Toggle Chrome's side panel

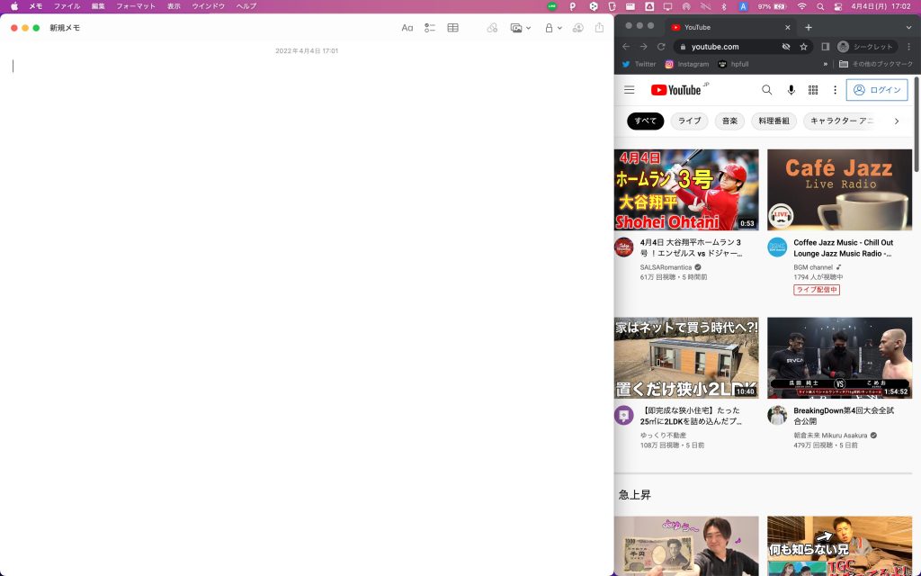click(824, 45)
